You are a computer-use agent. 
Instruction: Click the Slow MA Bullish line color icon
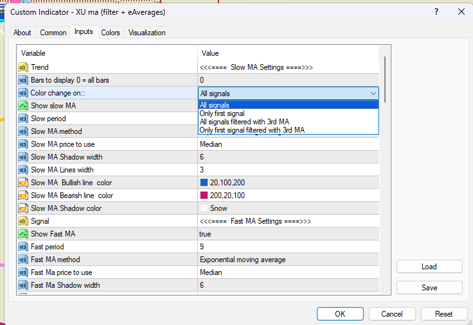[22, 183]
